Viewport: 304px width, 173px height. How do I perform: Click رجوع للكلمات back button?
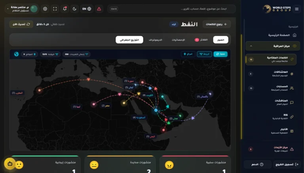(217, 24)
